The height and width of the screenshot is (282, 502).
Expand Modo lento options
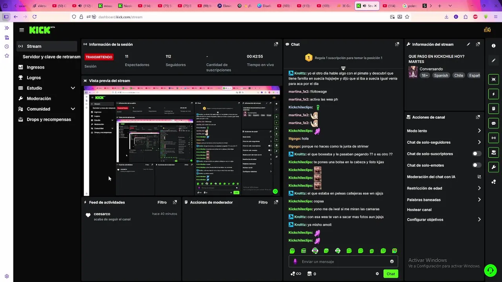(479, 131)
